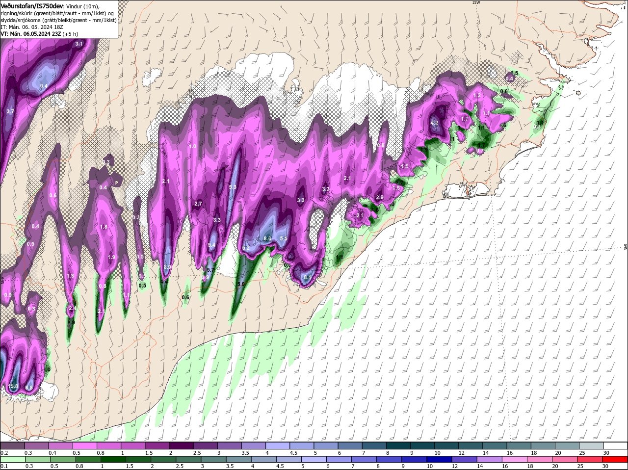
Task: Click the '8.6' precipitation value on the map
Action: (x=267, y=238)
